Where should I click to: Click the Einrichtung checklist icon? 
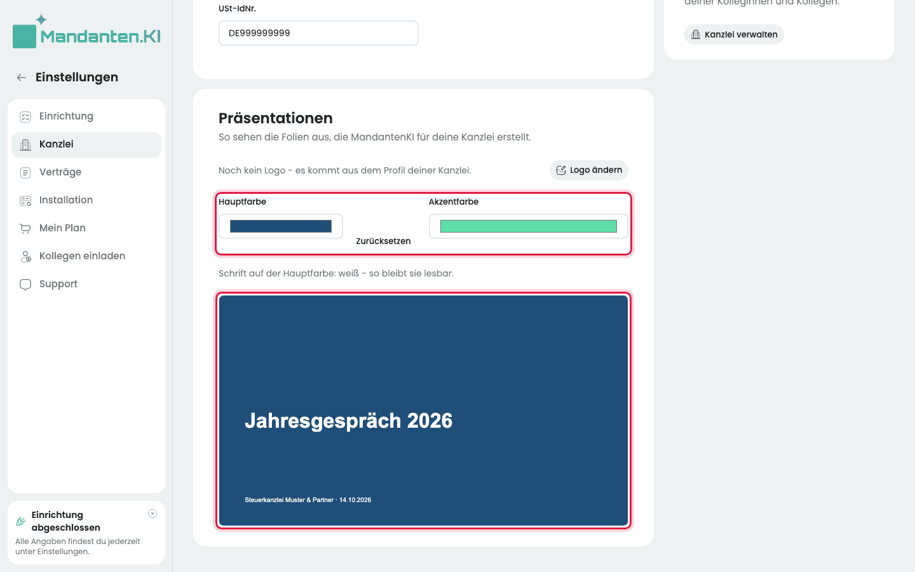(x=25, y=116)
